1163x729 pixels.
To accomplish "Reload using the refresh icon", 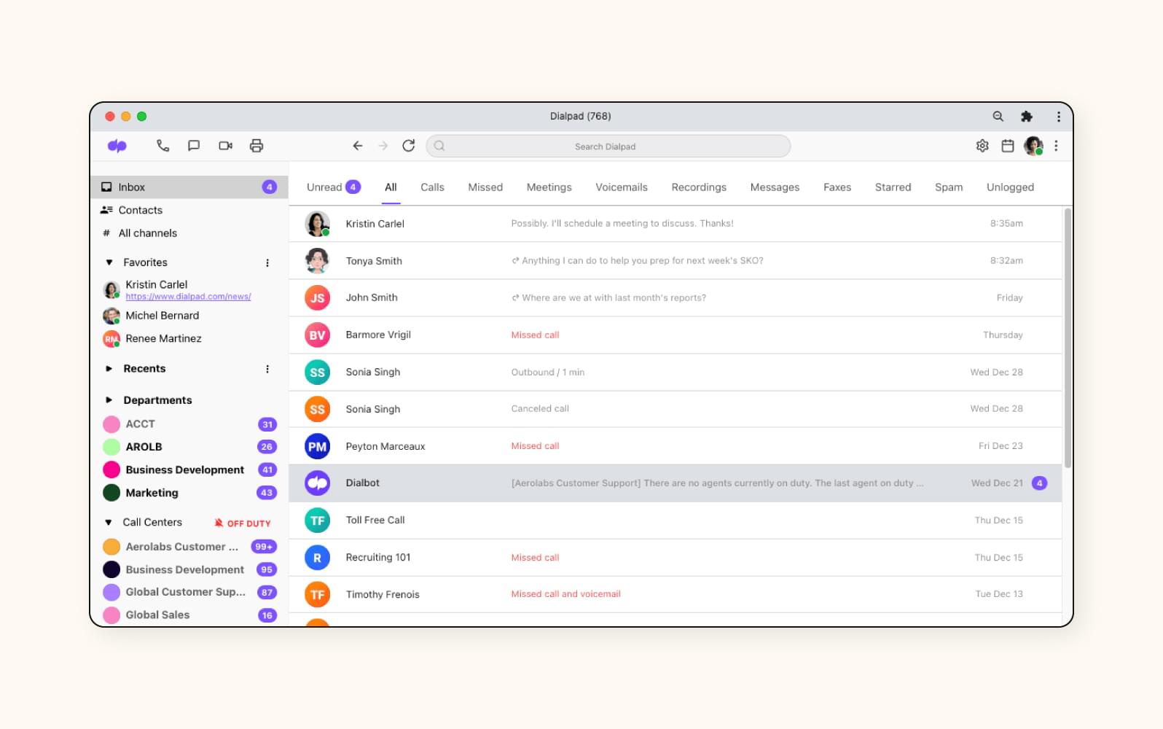I will tap(409, 146).
